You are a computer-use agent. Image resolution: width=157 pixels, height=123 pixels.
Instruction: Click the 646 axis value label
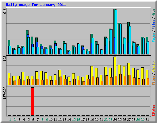point(5,11)
